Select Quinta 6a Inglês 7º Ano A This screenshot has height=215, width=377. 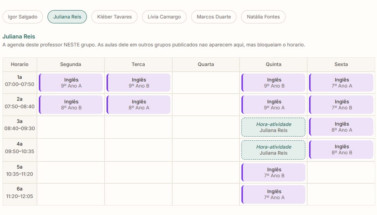click(274, 194)
